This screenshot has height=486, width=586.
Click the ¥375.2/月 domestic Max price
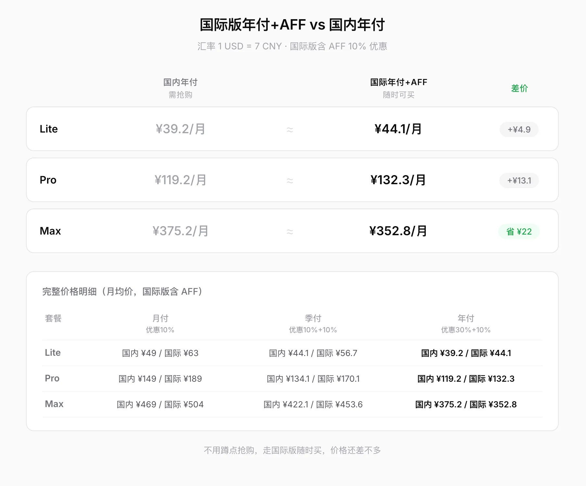pos(180,231)
